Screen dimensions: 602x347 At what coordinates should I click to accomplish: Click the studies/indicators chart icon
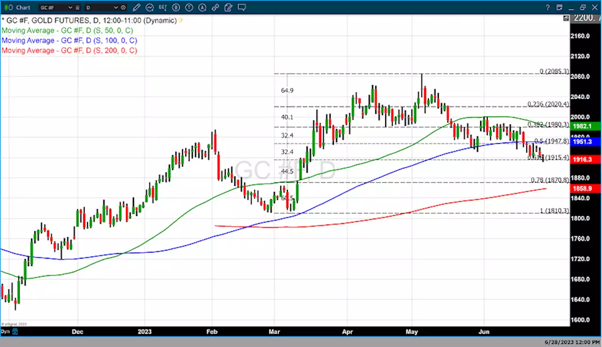coord(150,8)
